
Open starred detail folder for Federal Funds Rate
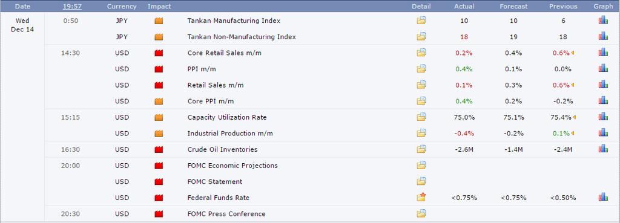point(421,197)
